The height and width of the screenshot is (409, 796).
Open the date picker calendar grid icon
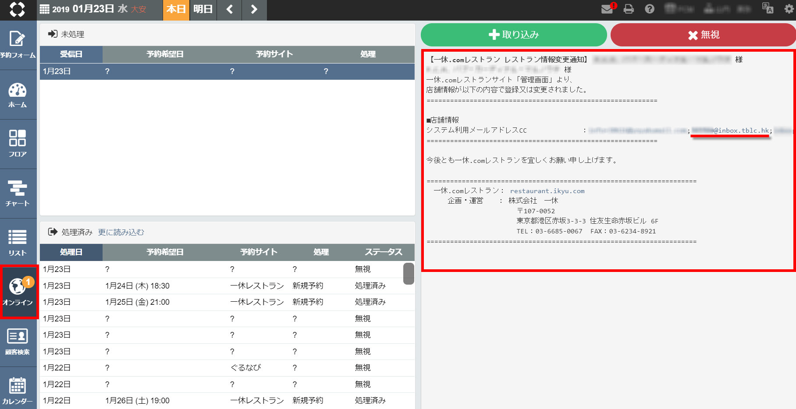pyautogui.click(x=44, y=9)
